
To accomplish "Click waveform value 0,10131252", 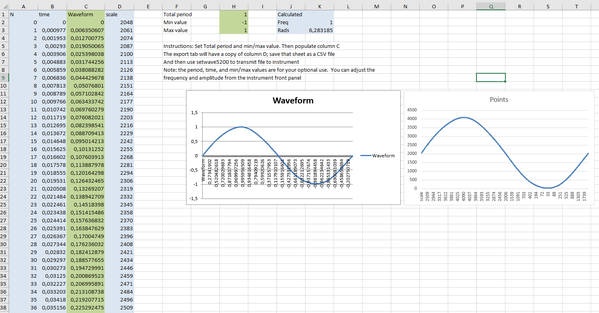I will pyautogui.click(x=86, y=149).
